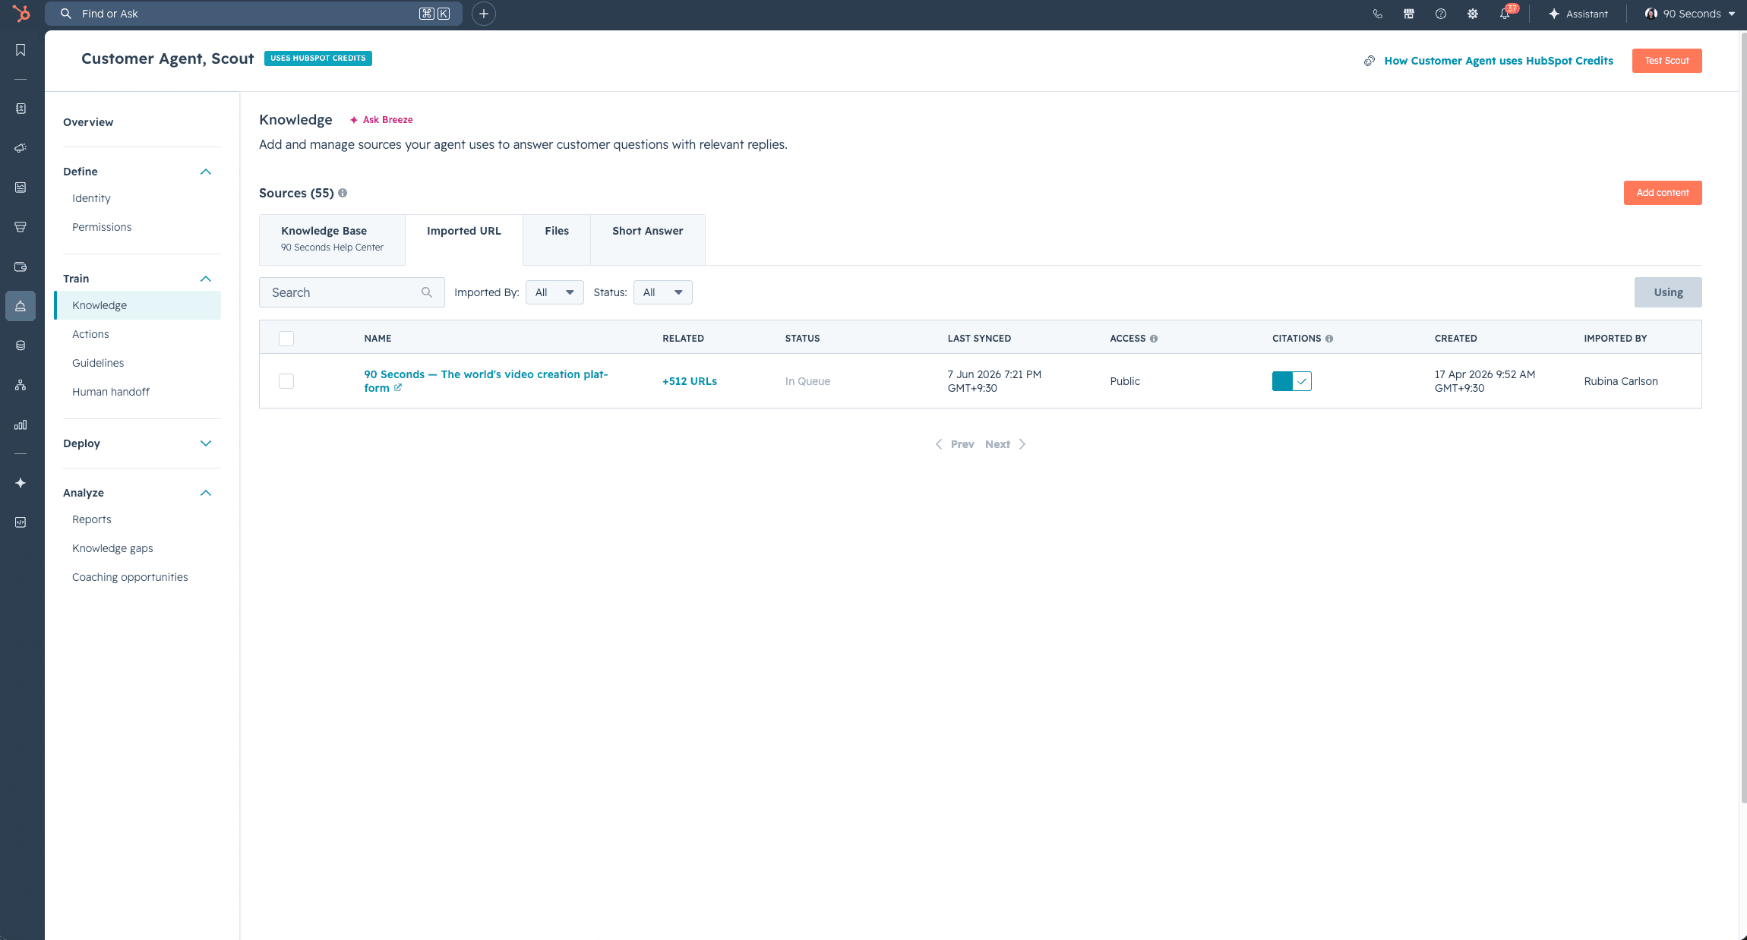This screenshot has height=940, width=1747.
Task: Open the Status filter dropdown
Action: click(x=663, y=292)
